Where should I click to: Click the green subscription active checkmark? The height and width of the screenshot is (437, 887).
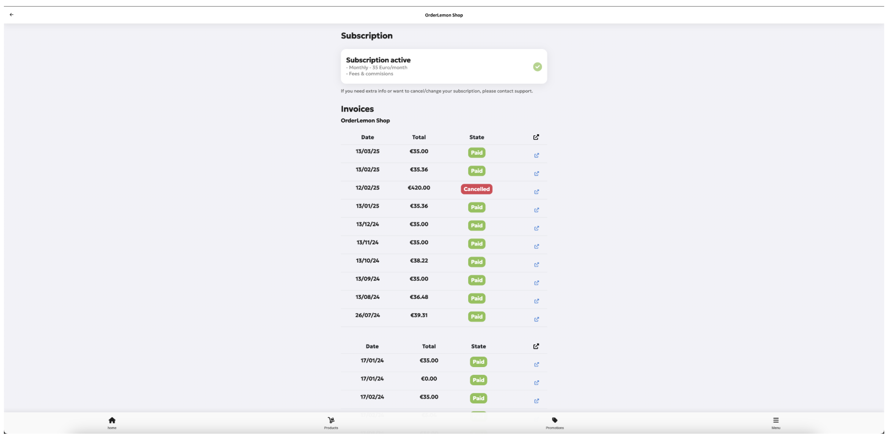coord(538,67)
